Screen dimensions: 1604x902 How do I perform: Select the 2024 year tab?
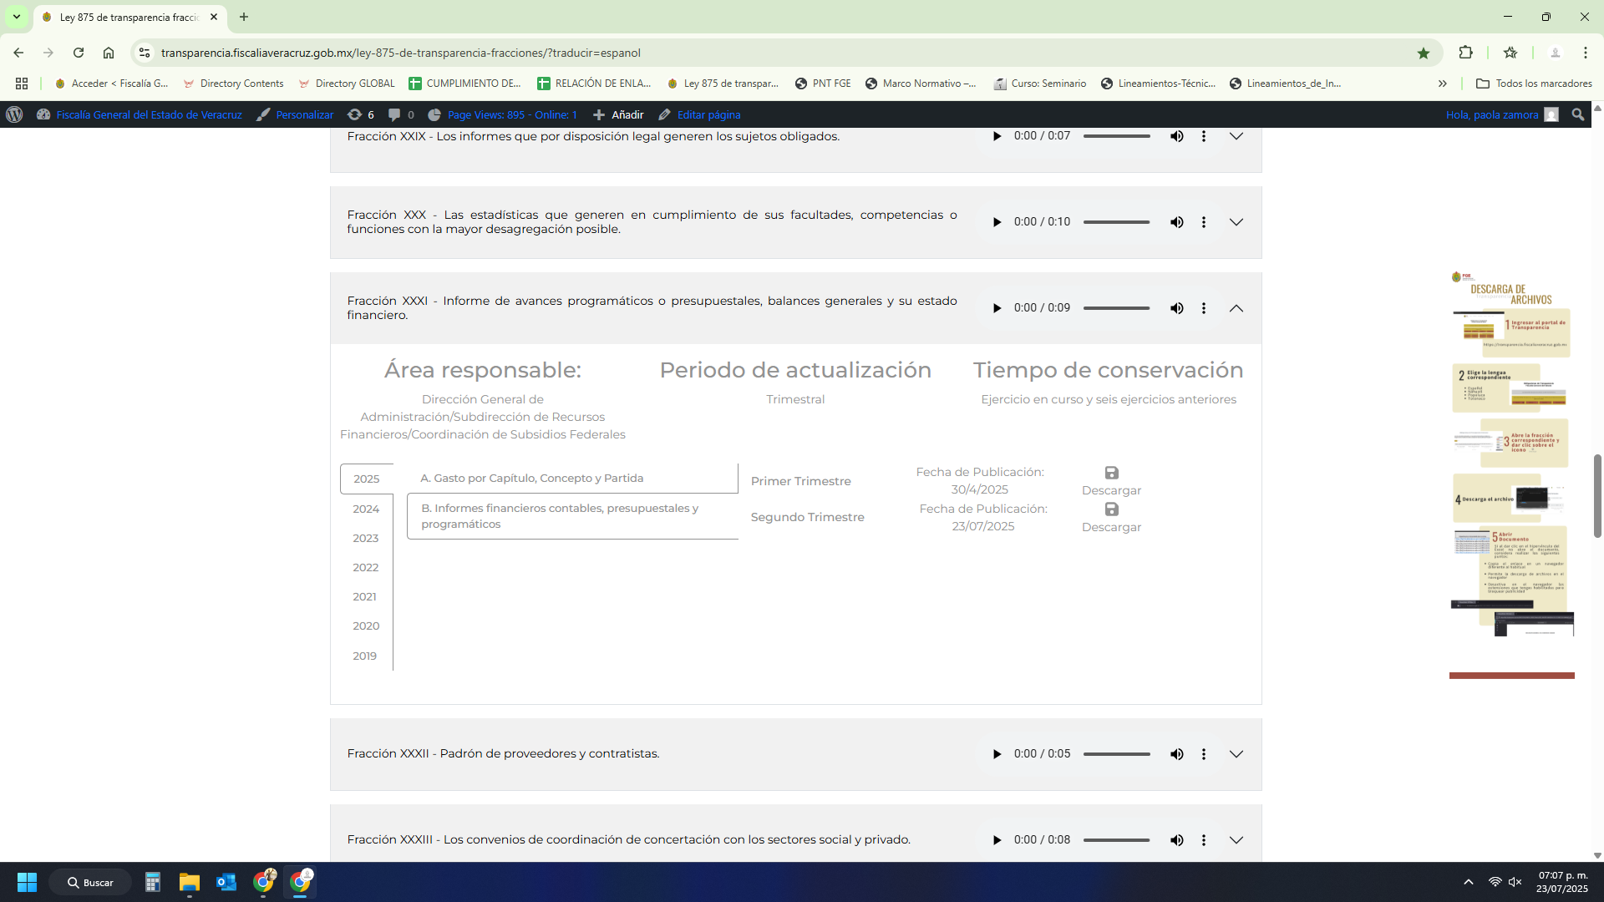tap(366, 509)
